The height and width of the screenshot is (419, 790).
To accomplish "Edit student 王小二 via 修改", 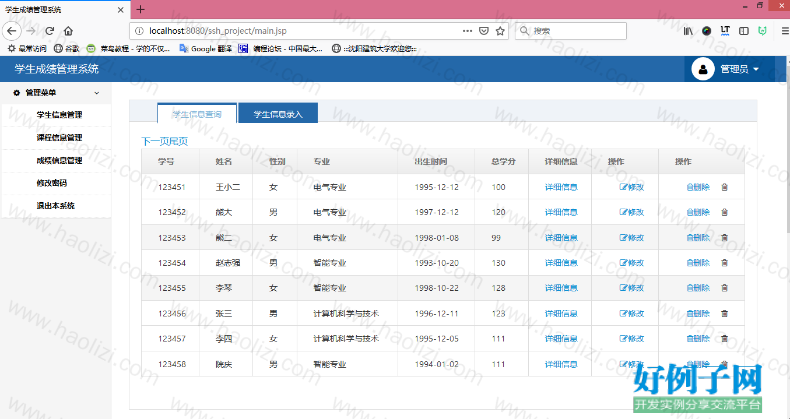I will 632,187.
